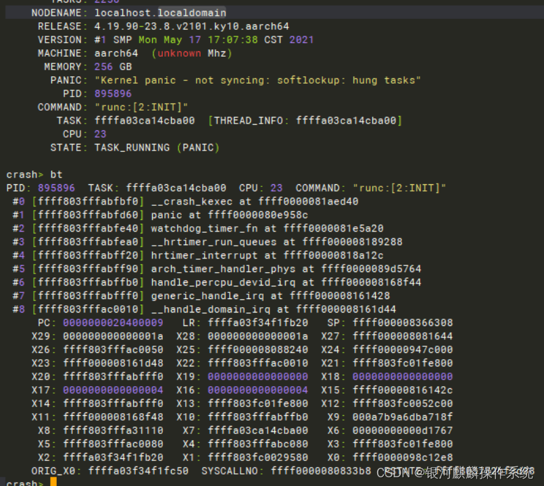Select X8 value ffff803fffa31110
The width and height of the screenshot is (544, 486).
click(113, 431)
